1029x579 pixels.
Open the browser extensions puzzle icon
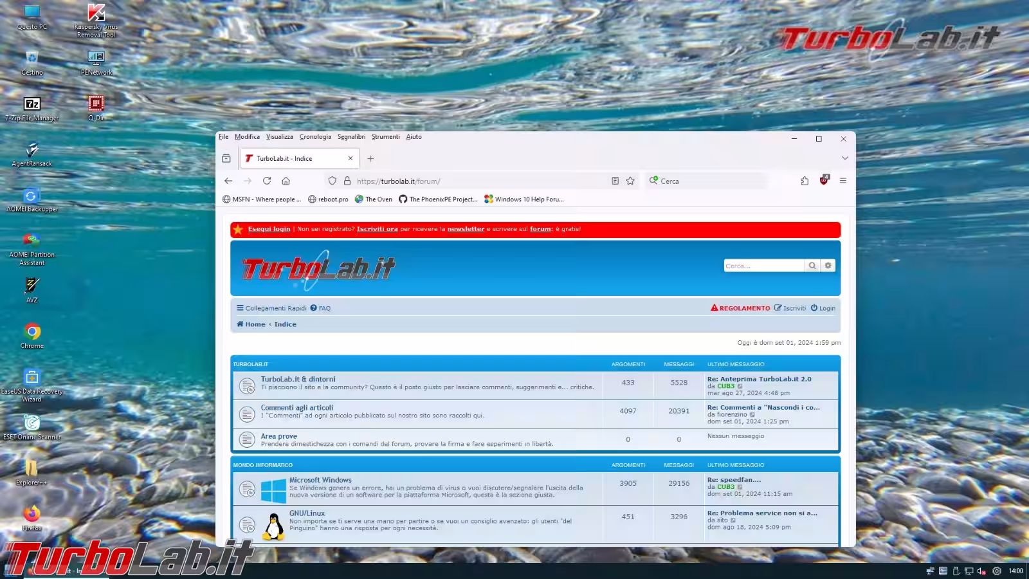(805, 181)
